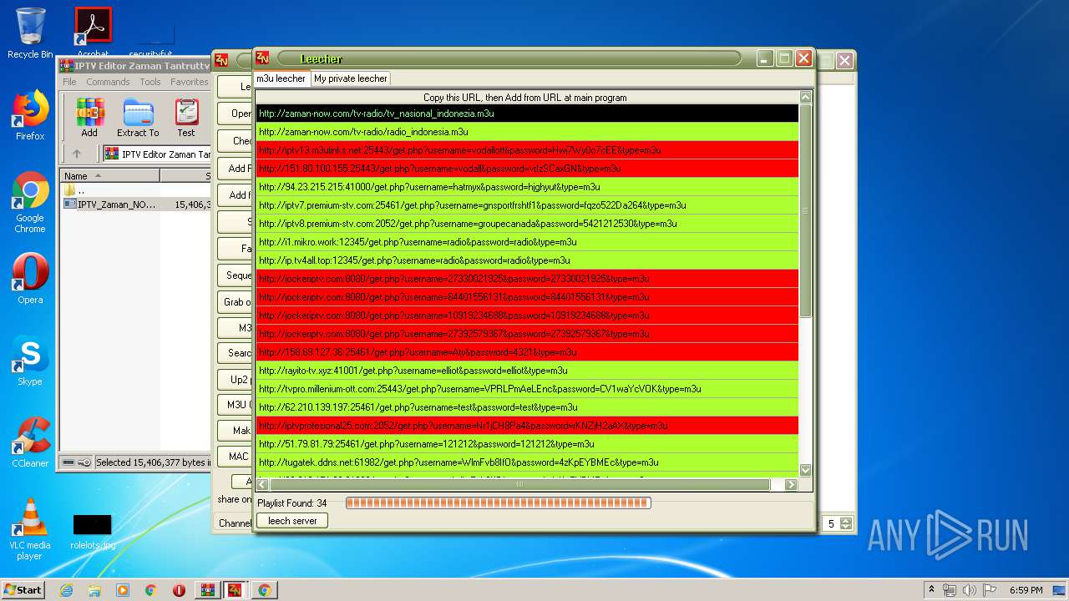Click the Start button

pos(23,589)
